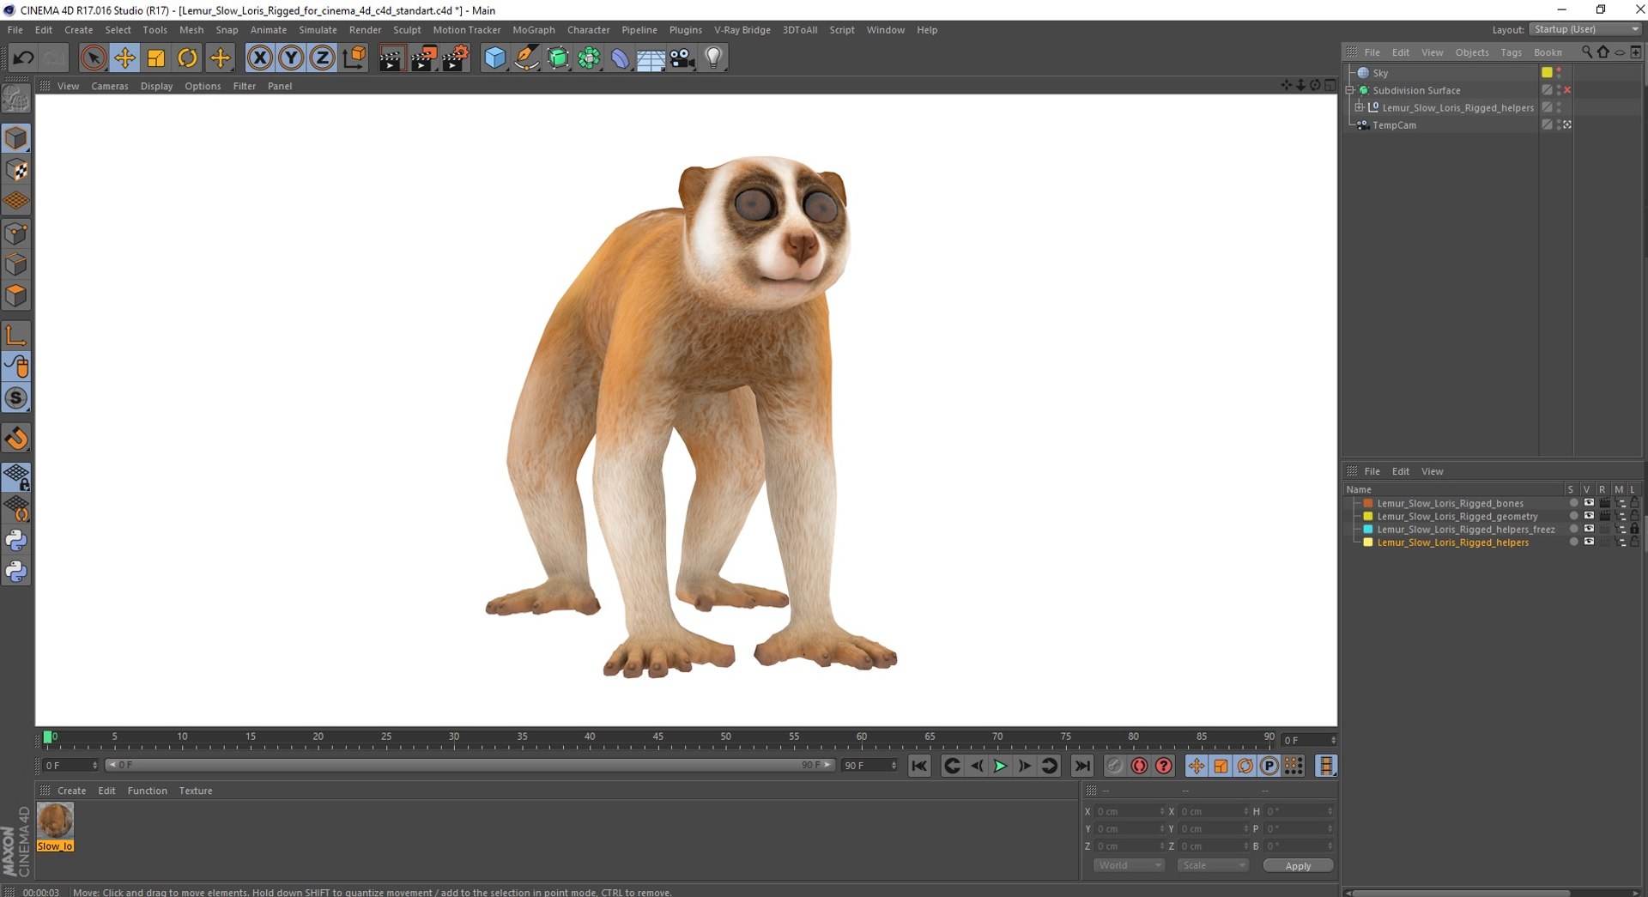Open the MoGraph menu

(534, 30)
